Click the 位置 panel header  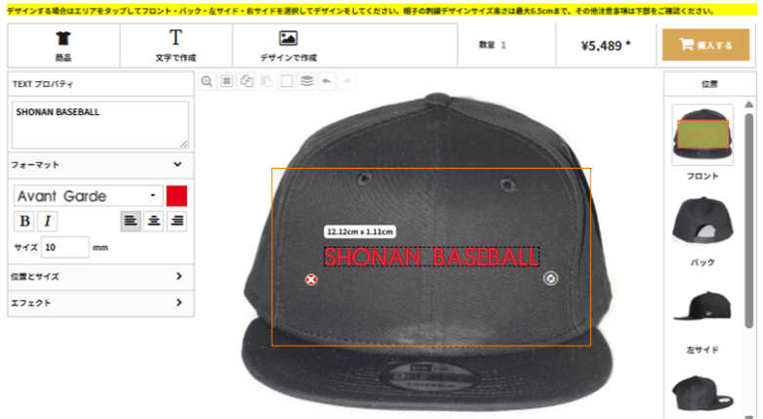pos(709,84)
